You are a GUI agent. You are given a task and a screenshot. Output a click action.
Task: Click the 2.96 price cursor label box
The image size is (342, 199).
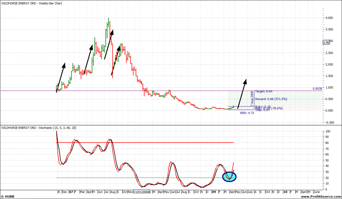point(326,42)
